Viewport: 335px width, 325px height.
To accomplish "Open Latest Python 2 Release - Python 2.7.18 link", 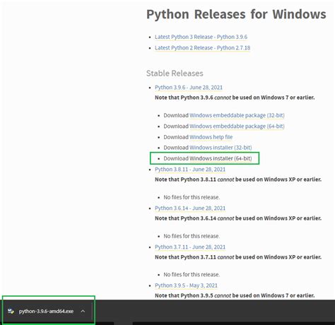I will [x=202, y=48].
